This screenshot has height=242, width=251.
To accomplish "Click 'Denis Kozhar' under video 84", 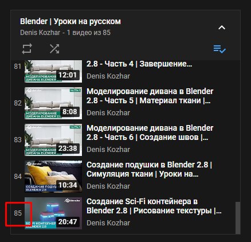I will point(108,186).
